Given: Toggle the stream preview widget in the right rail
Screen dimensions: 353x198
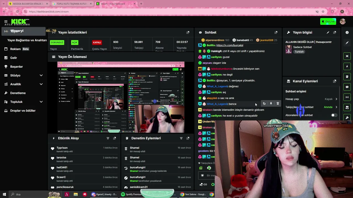Looking at the screenshot, I should tap(347, 56).
